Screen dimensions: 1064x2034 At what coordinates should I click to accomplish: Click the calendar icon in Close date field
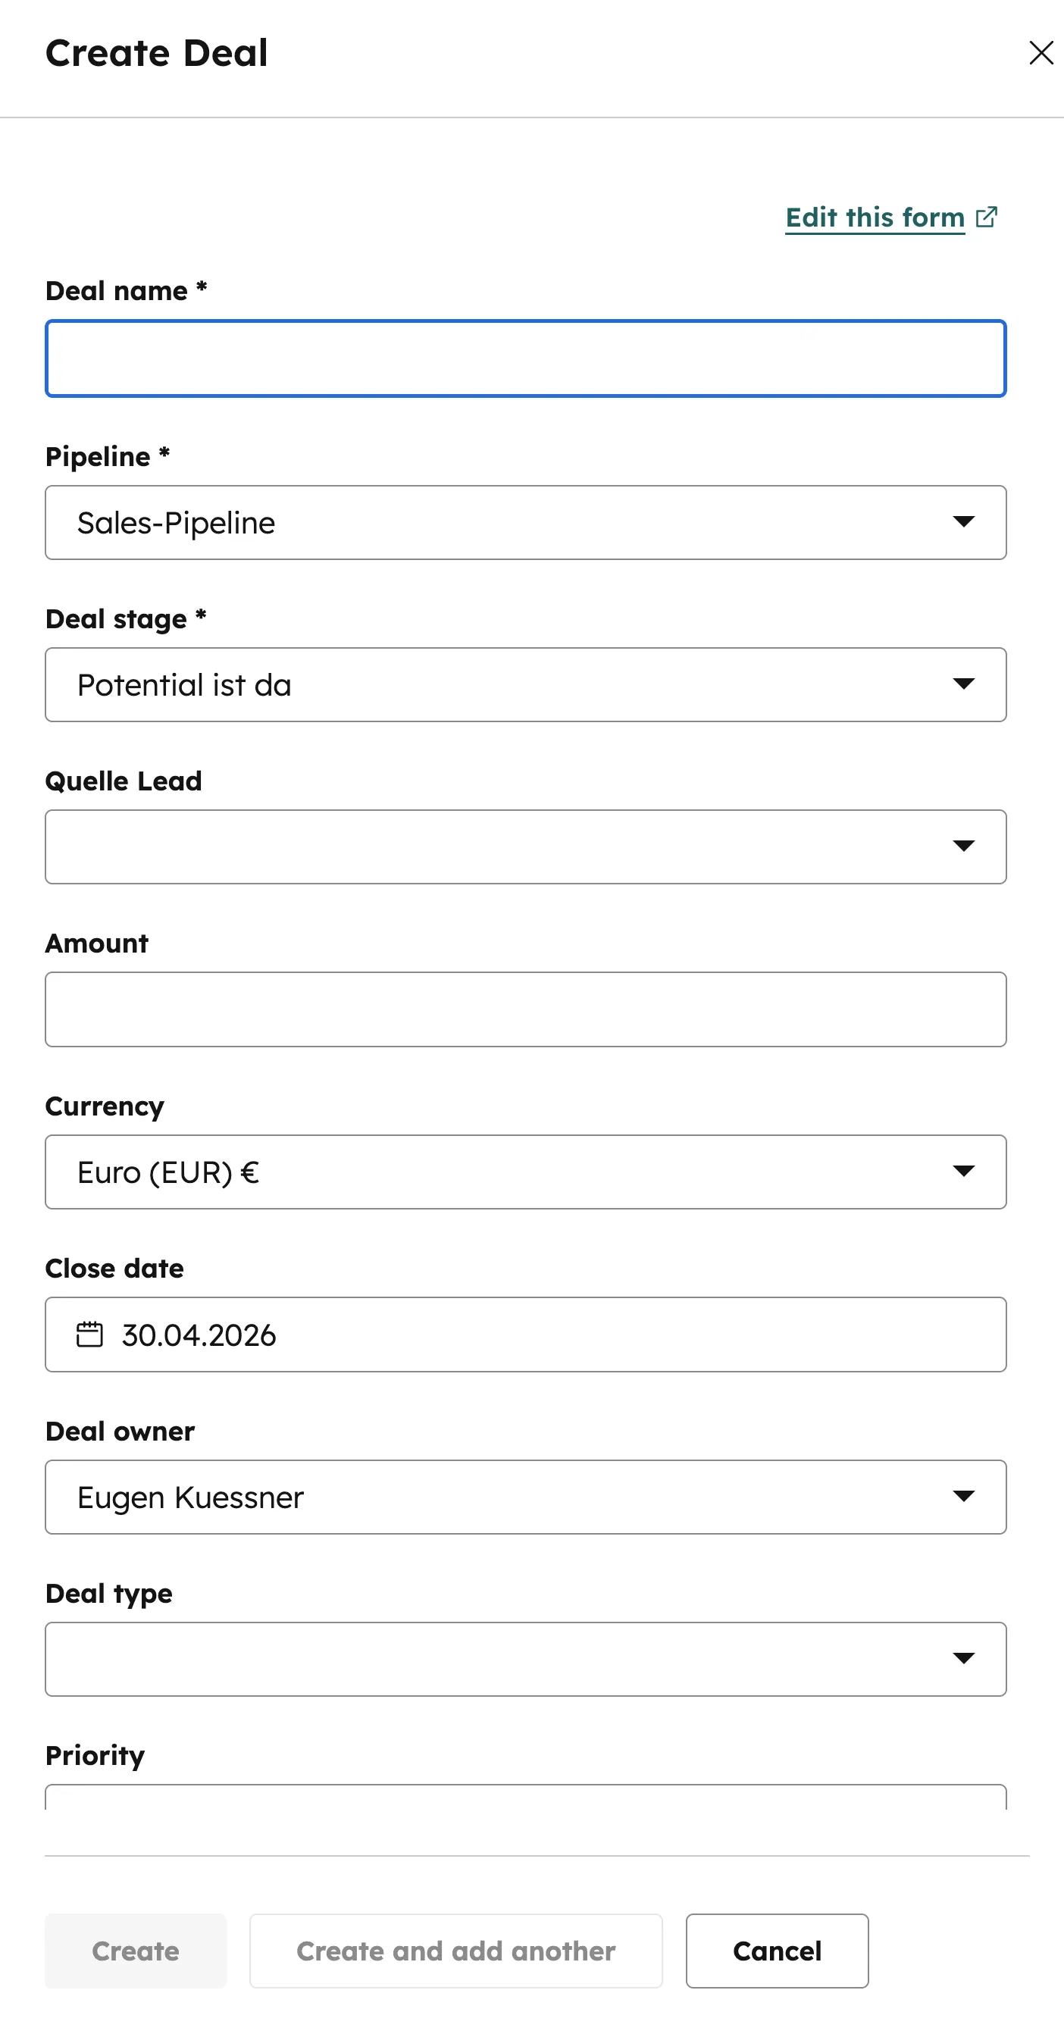[89, 1335]
